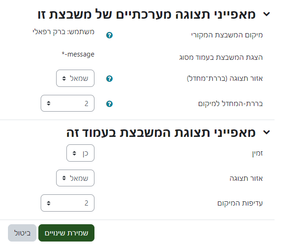Click the שמירת שינויים button
This screenshot has height=249, width=289.
(66, 233)
